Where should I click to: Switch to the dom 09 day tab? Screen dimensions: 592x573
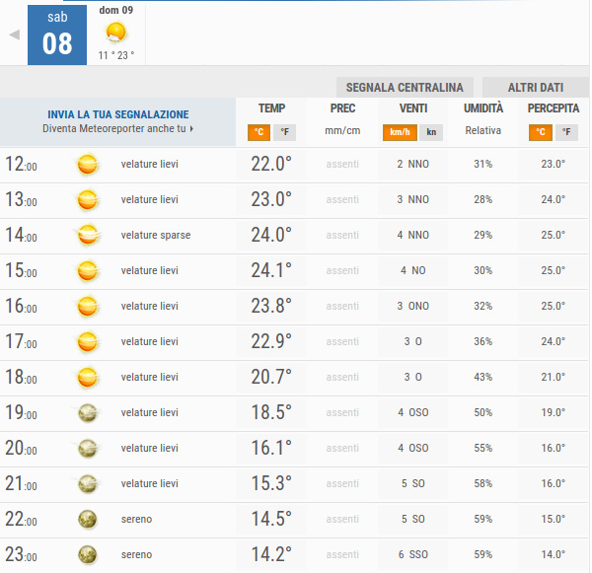click(116, 34)
